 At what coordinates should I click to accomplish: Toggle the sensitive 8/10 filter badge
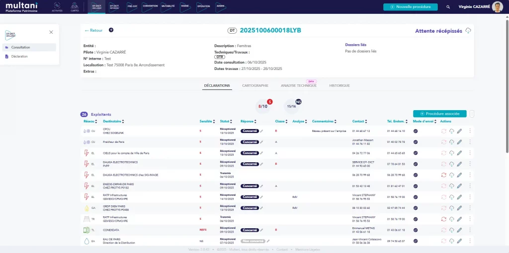coord(265,106)
